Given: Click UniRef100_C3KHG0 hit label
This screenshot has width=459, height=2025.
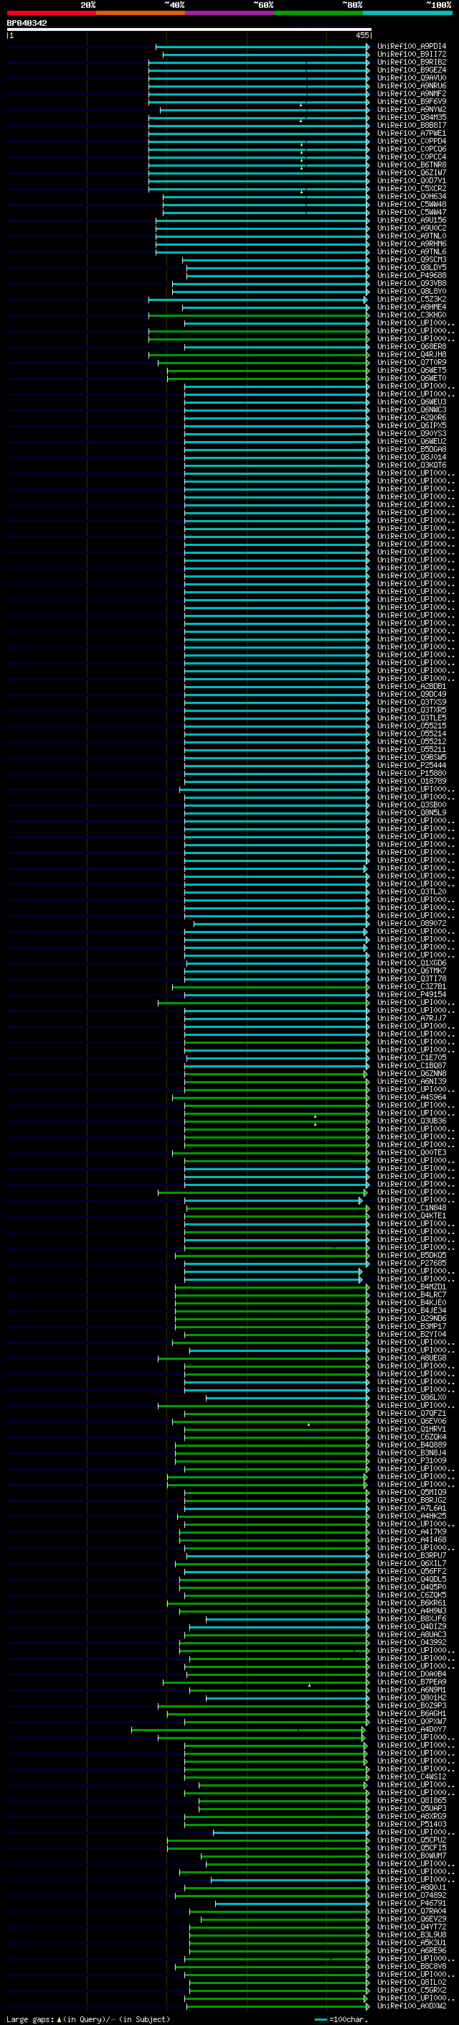Looking at the screenshot, I should [x=412, y=315].
